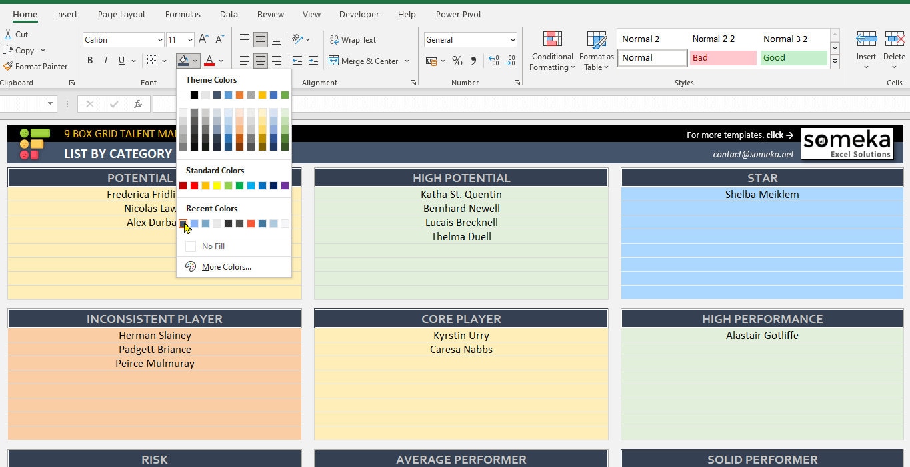This screenshot has width=910, height=467.
Task: Click the Comma Style icon
Action: click(473, 61)
